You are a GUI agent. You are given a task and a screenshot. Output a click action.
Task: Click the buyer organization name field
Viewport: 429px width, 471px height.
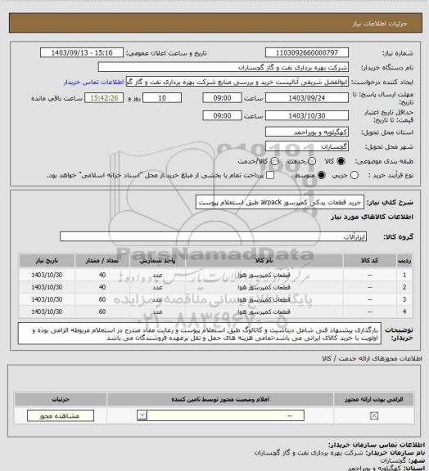(x=224, y=67)
